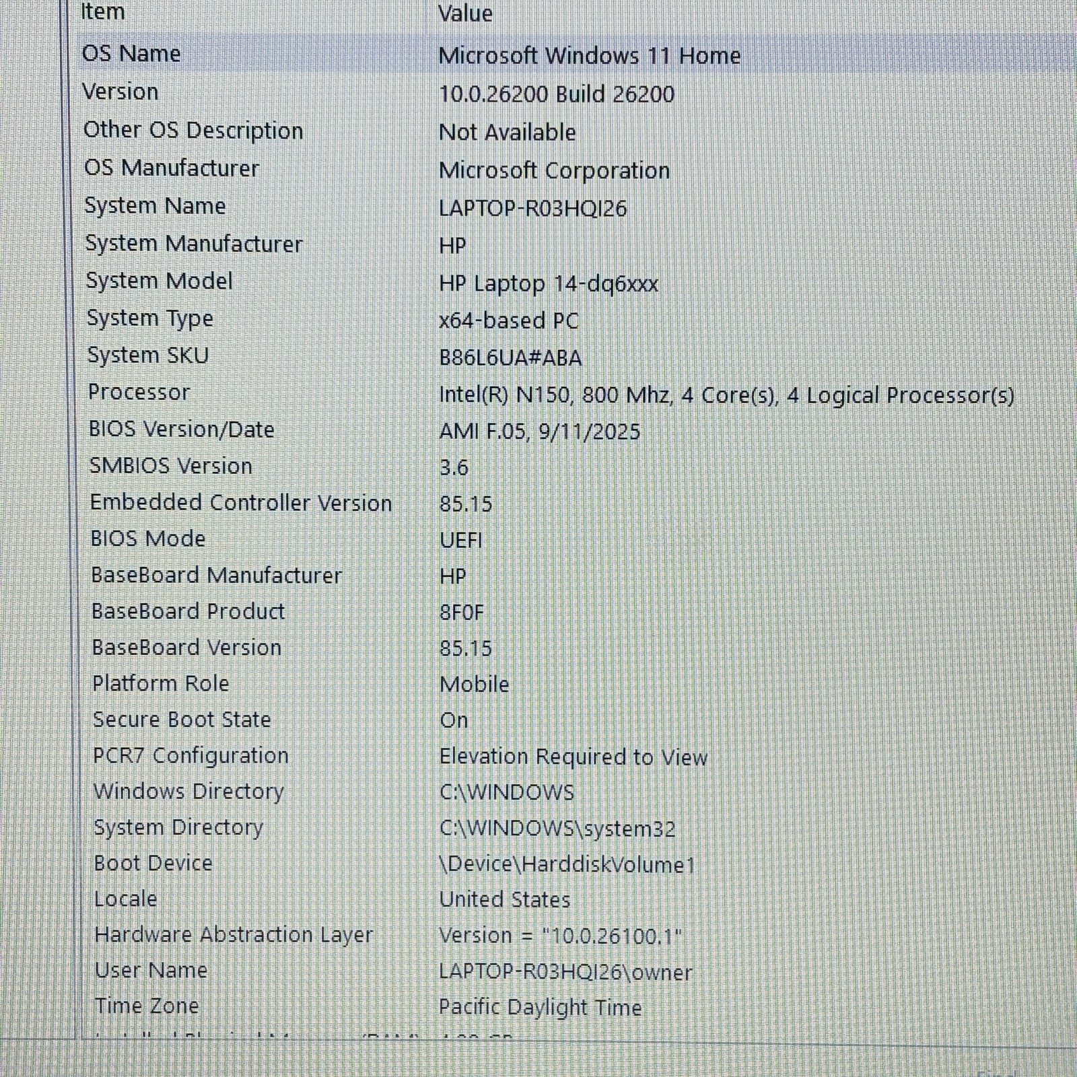1077x1077 pixels.
Task: Select the 'BaseBoard Product' item label
Action: 188,611
